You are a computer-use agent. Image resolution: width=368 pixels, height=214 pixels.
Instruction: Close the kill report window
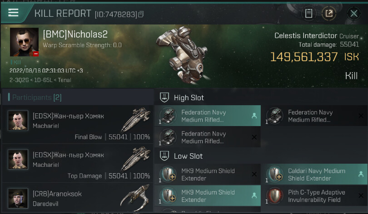pyautogui.click(x=353, y=13)
